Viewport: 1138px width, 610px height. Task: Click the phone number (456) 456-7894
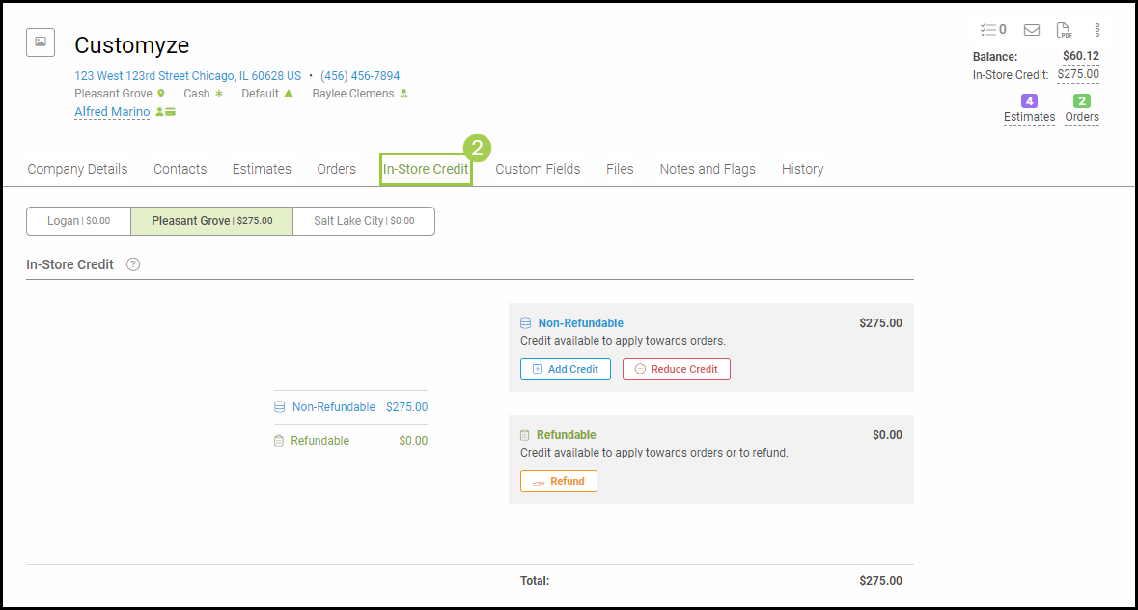[360, 76]
